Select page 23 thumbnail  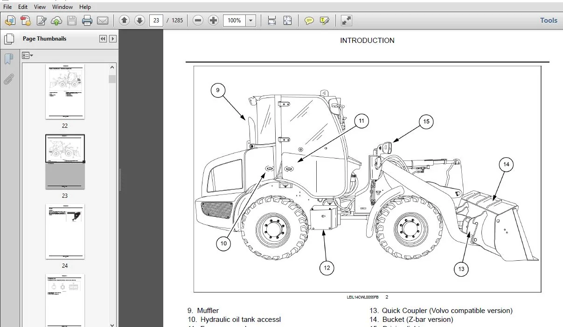(65, 162)
